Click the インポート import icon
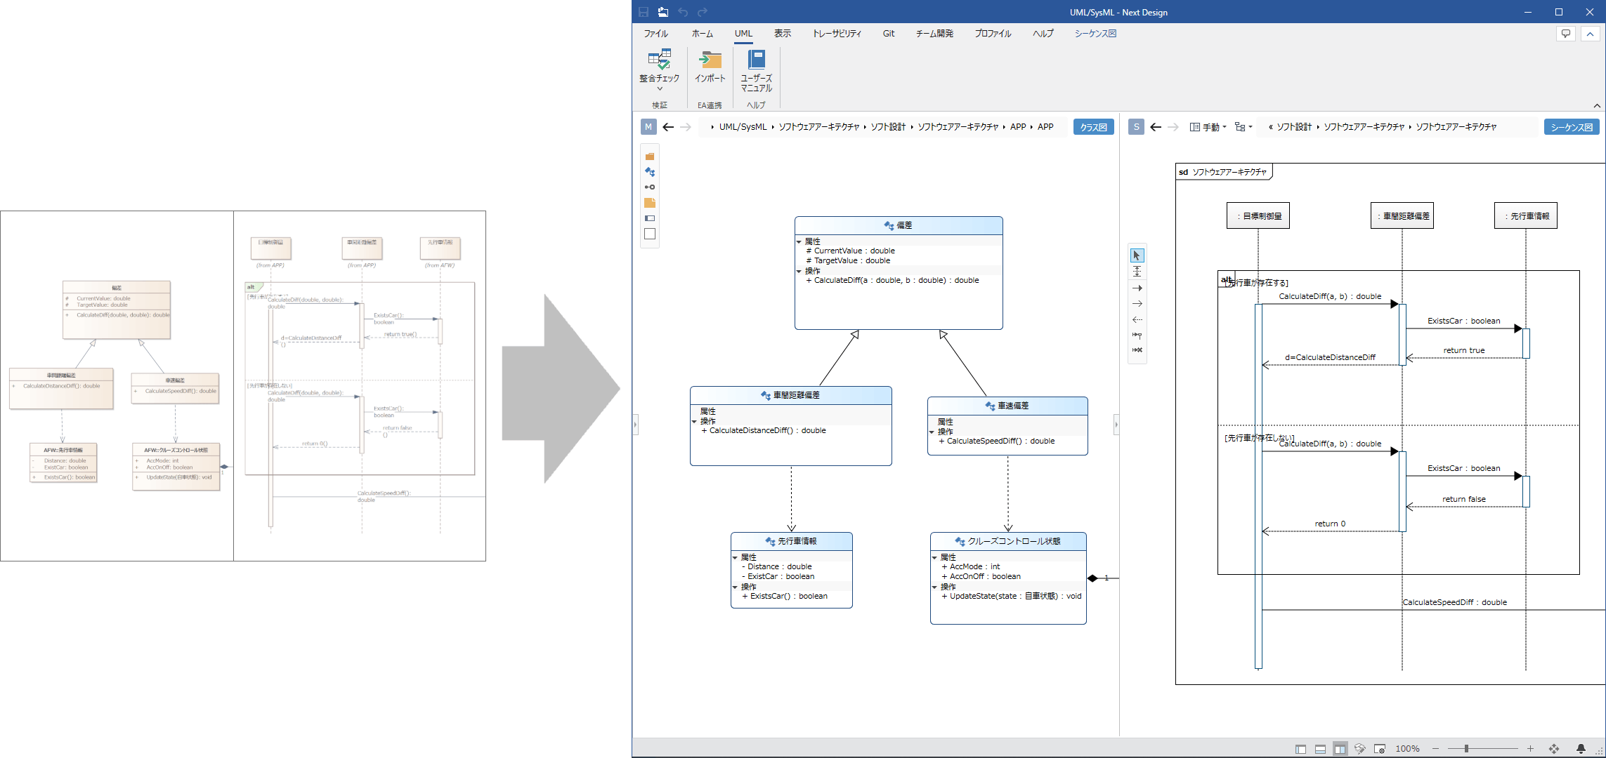This screenshot has width=1606, height=758. [x=710, y=59]
